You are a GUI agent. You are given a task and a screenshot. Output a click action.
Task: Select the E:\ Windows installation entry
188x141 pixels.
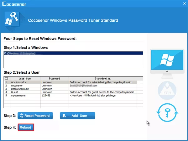tap(73, 53)
